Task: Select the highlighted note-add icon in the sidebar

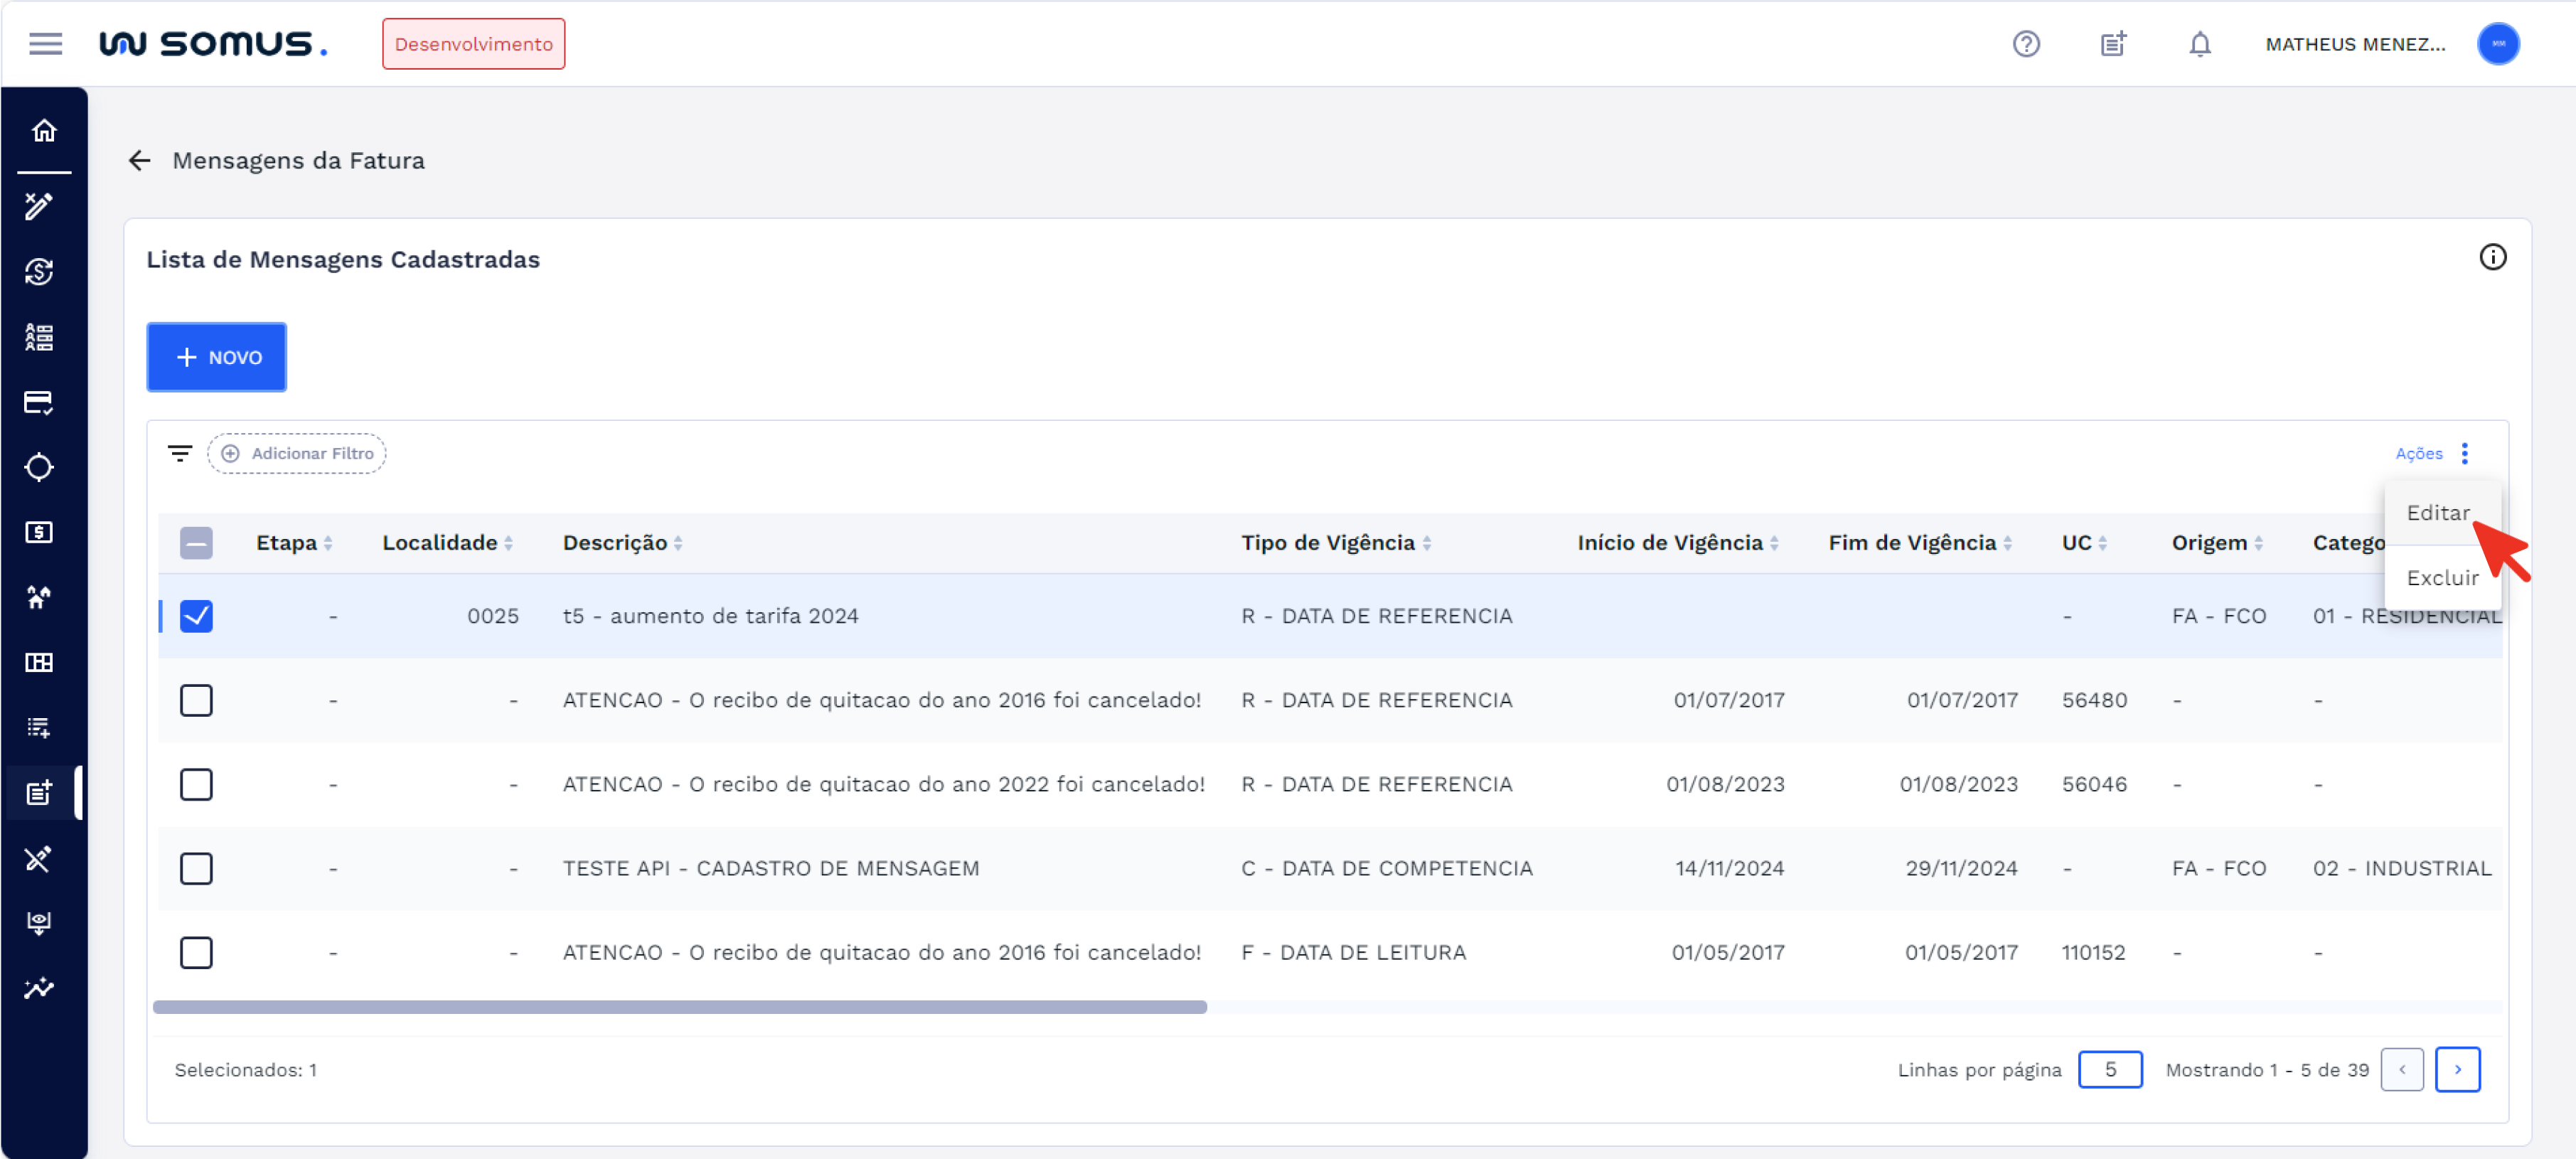Action: pyautogui.click(x=40, y=792)
